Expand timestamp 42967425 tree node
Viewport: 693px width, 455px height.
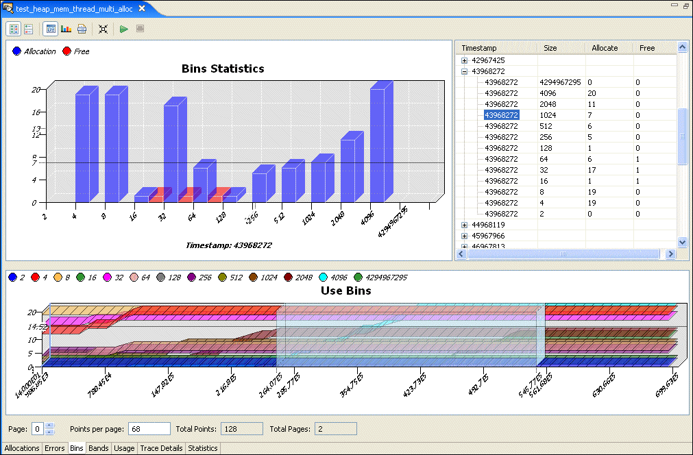tap(464, 60)
